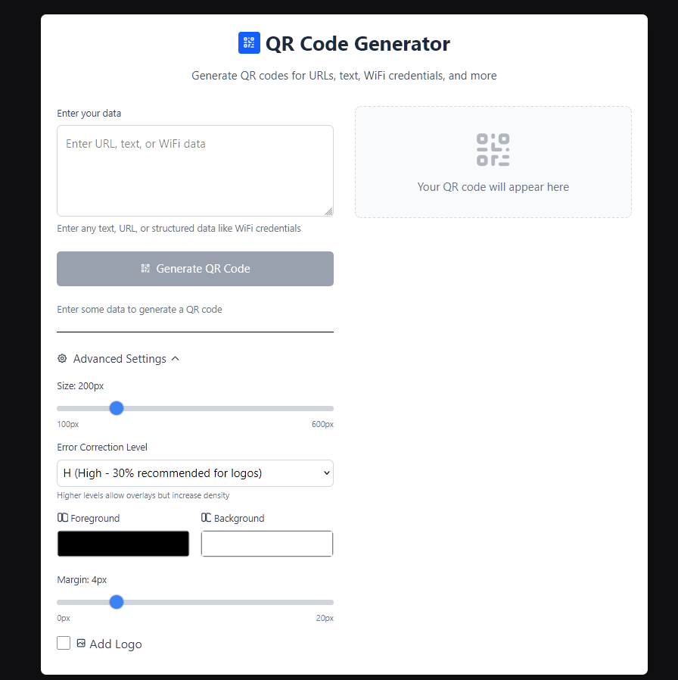Image resolution: width=678 pixels, height=680 pixels.
Task: Click the data input text area
Action: point(194,170)
